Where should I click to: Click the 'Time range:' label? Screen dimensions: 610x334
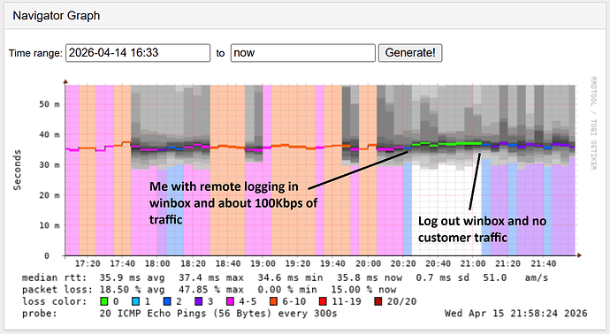click(35, 53)
